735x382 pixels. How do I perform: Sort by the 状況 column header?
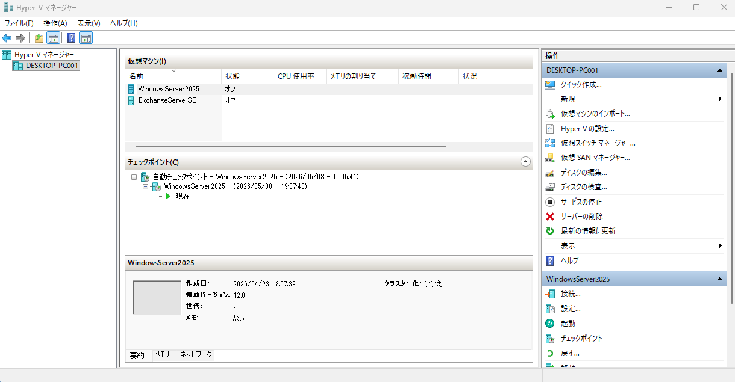click(x=495, y=76)
